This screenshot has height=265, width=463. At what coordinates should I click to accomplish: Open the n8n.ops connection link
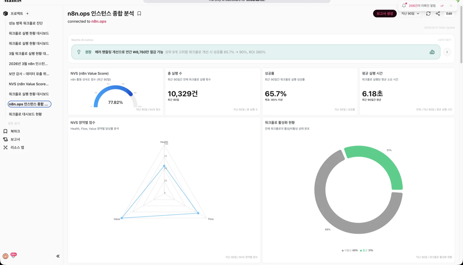coord(98,21)
